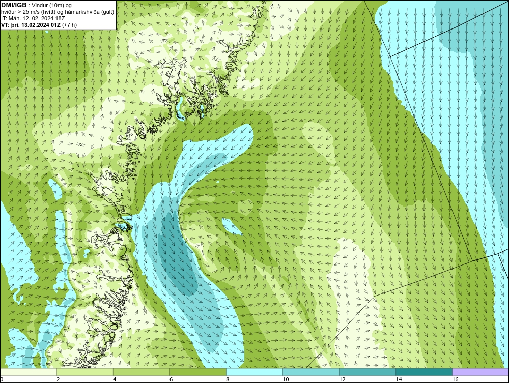Click the 14-16 m/s dark teal swatch

[x=423, y=372]
